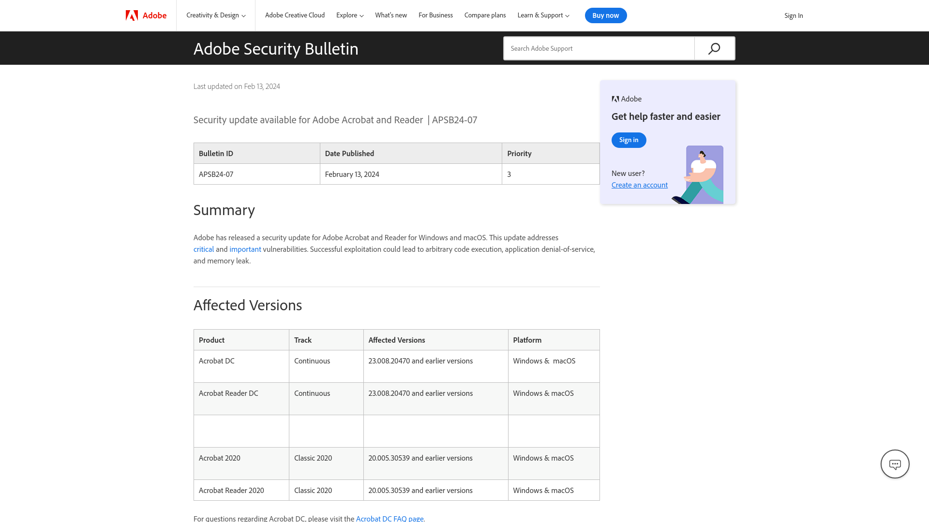Click the Adobe icon in help sidebar
Image resolution: width=929 pixels, height=522 pixels.
(614, 99)
